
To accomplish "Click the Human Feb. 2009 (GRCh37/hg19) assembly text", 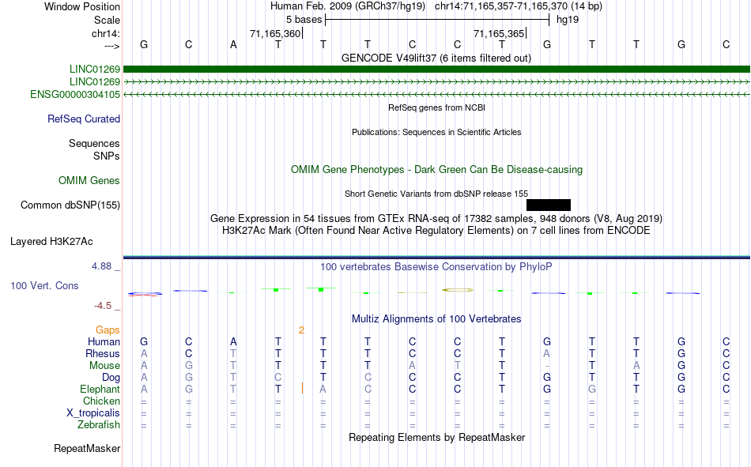I will click(x=348, y=6).
